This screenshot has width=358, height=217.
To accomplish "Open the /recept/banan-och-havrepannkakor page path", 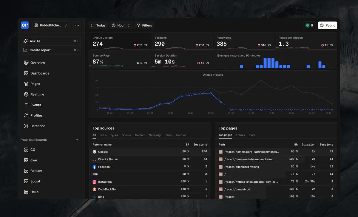I will pyautogui.click(x=249, y=159).
